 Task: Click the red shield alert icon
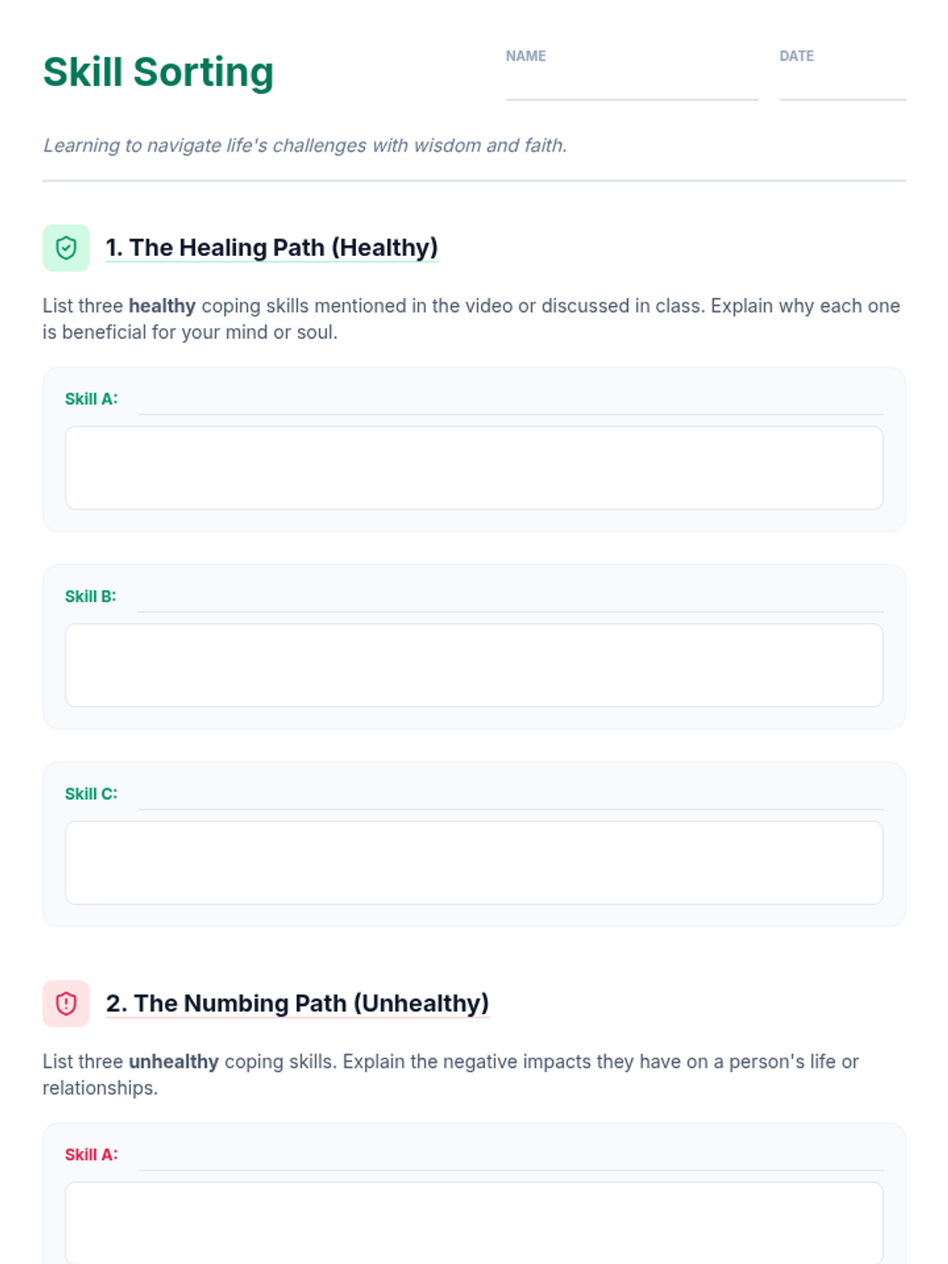click(x=66, y=1003)
